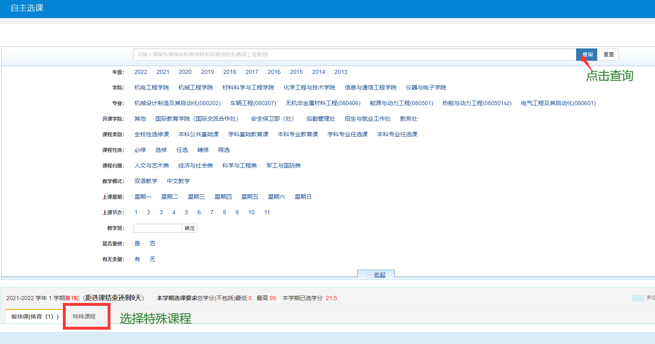Select 教务处 as offering department
This screenshot has height=344, width=655.
coord(409,119)
